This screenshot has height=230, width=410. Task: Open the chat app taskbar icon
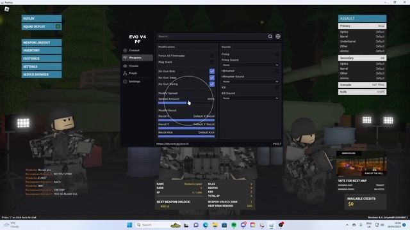(x=196, y=225)
